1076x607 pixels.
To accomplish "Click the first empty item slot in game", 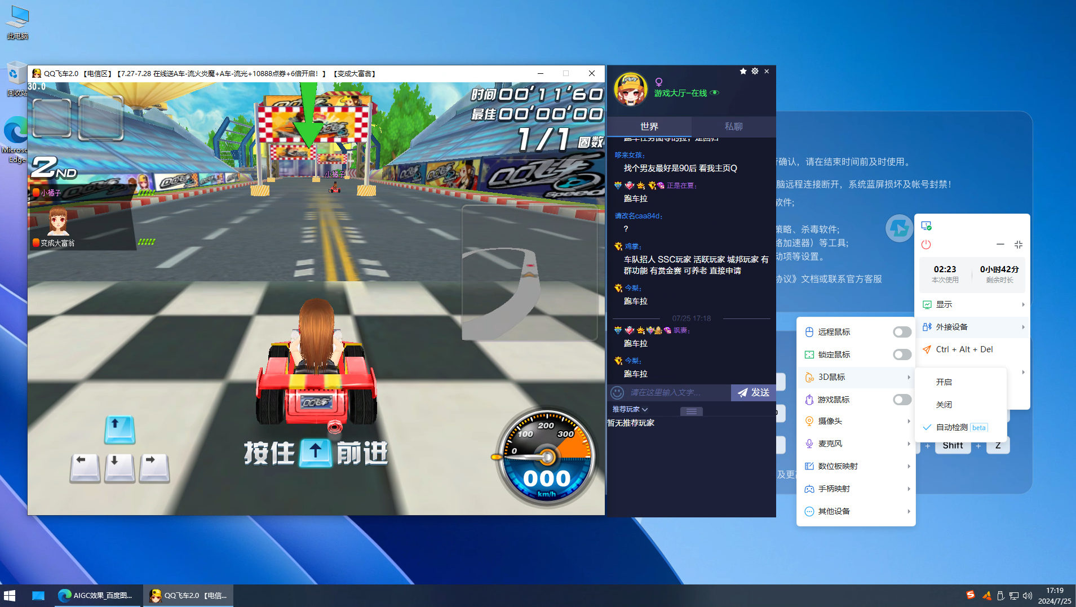I will coord(52,118).
